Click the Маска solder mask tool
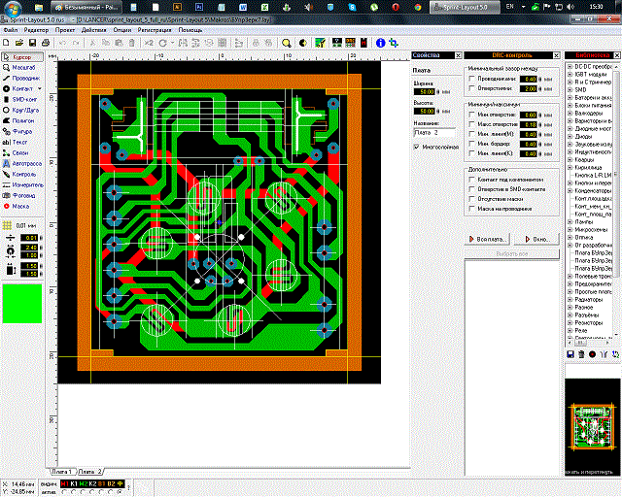 [x=20, y=206]
